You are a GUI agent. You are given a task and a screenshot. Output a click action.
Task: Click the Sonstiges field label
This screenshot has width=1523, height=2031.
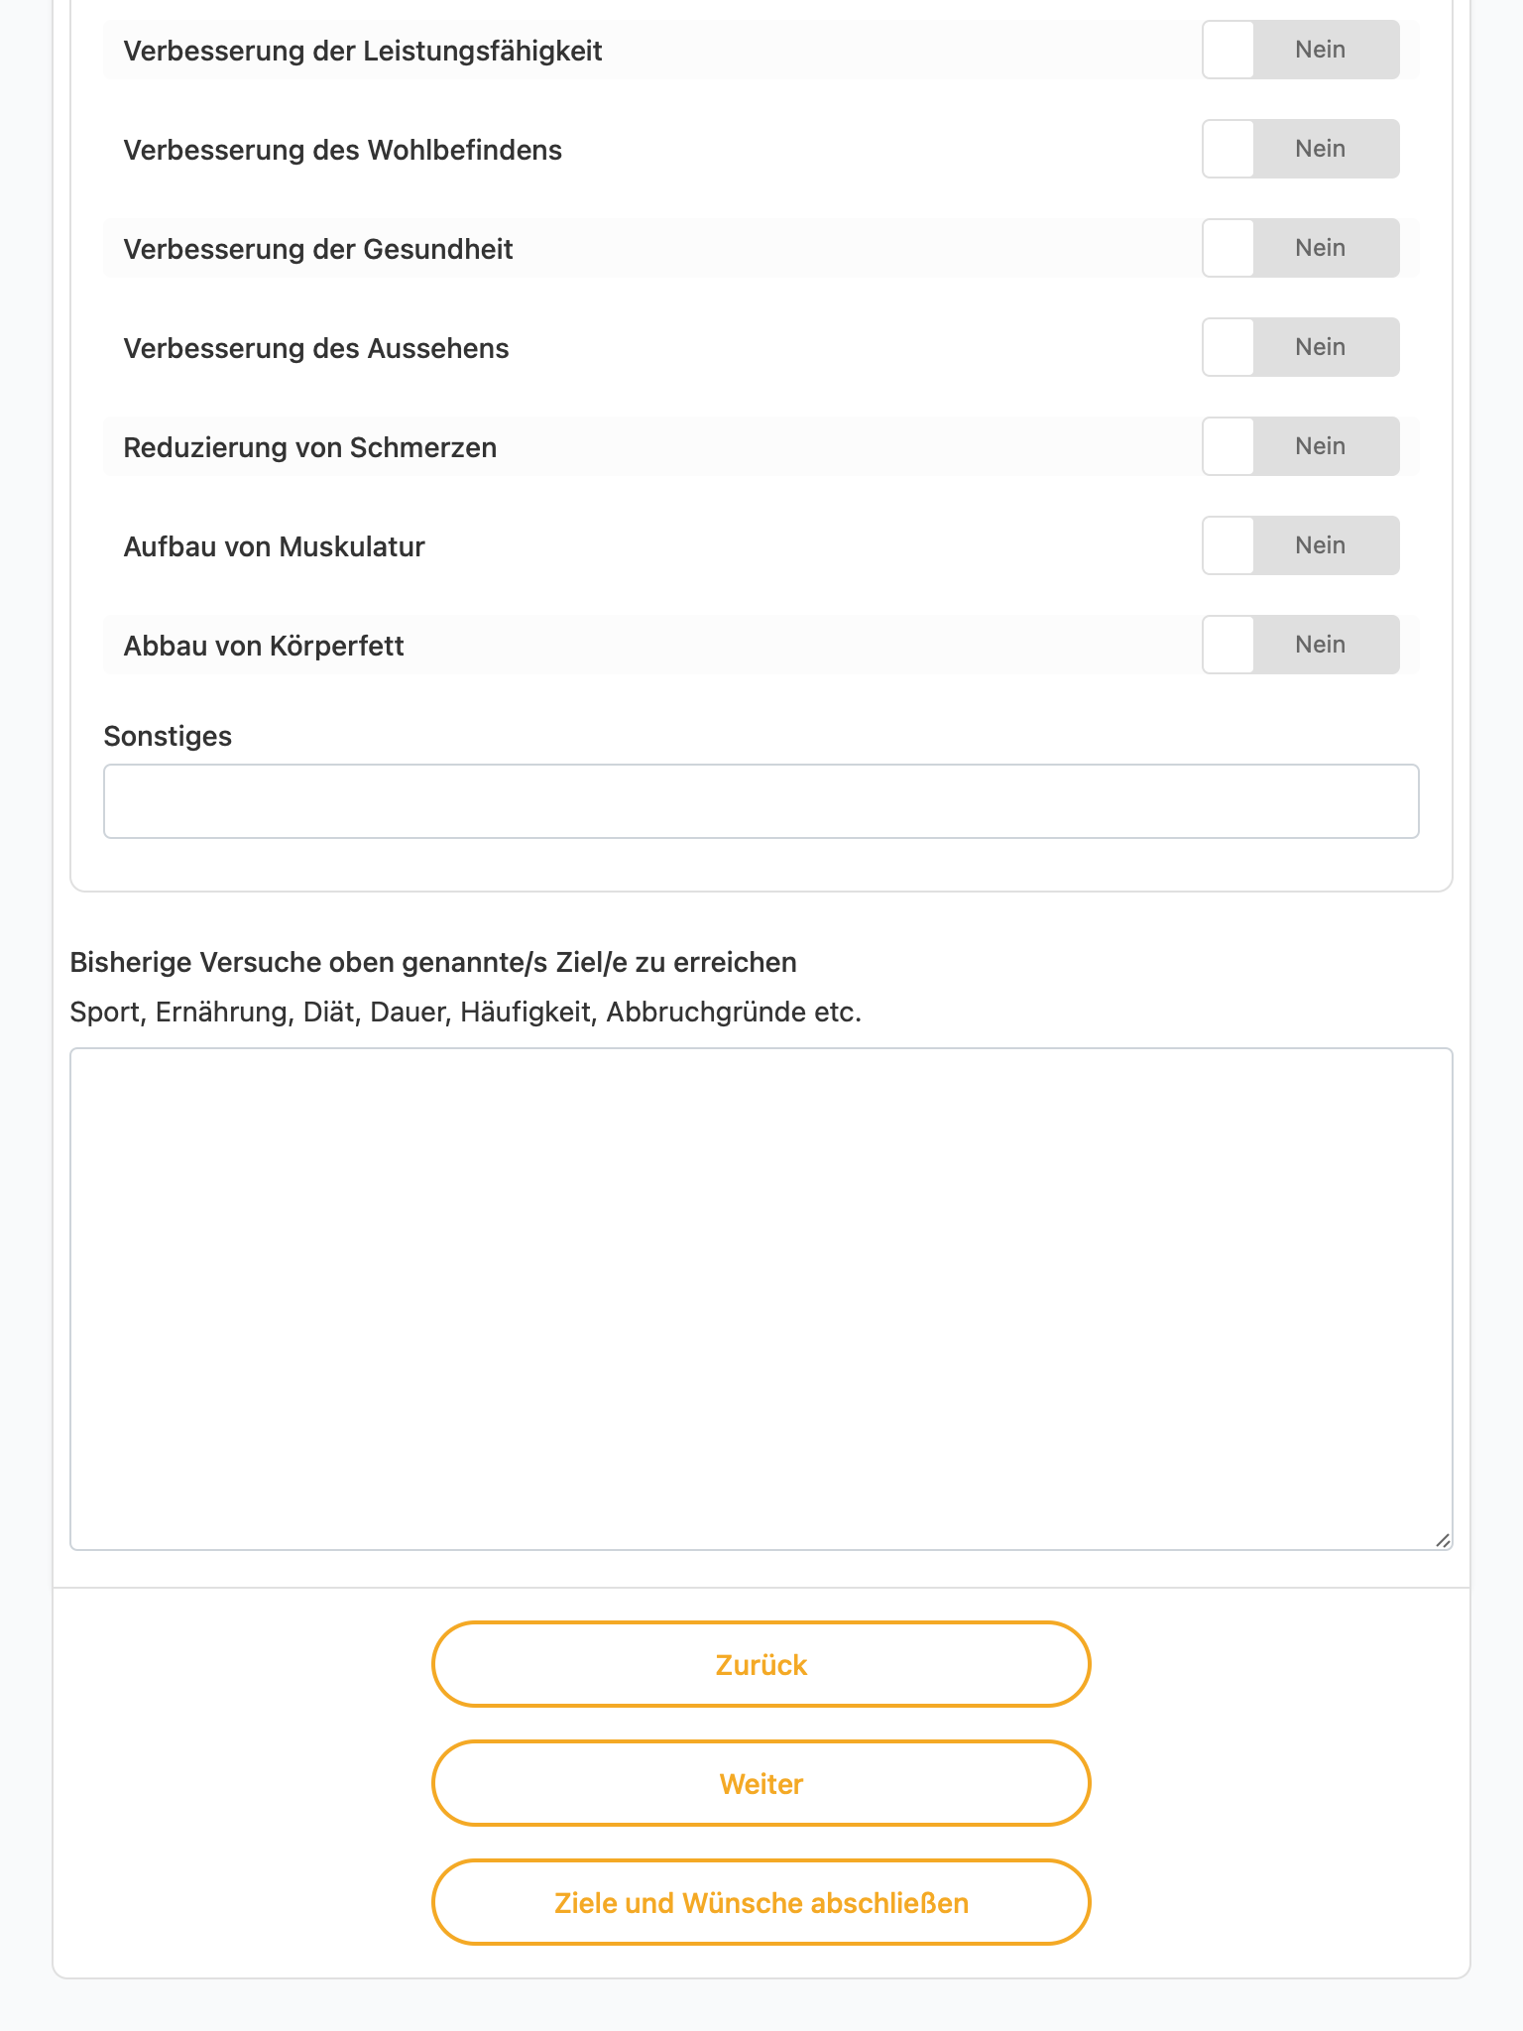click(x=168, y=736)
